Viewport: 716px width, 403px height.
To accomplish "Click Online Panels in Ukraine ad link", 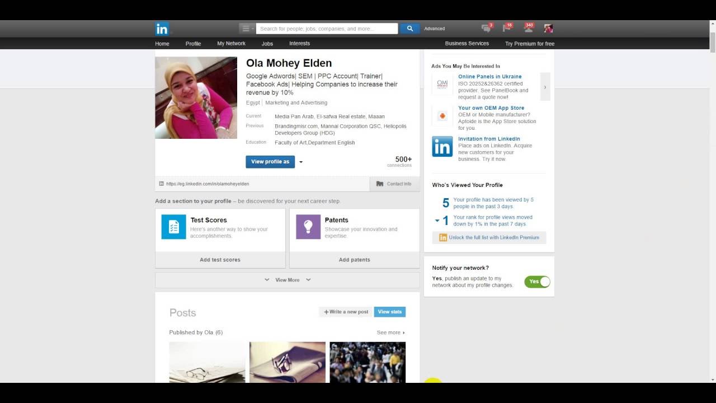I will click(490, 77).
